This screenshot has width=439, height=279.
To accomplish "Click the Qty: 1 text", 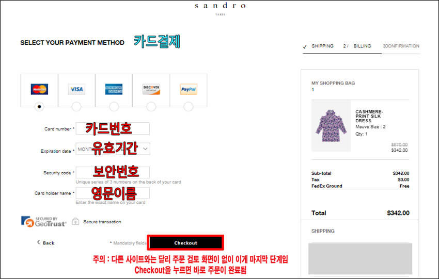I will (x=361, y=134).
